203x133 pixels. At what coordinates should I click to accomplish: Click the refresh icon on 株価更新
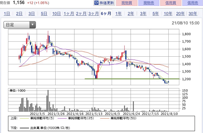96,3
